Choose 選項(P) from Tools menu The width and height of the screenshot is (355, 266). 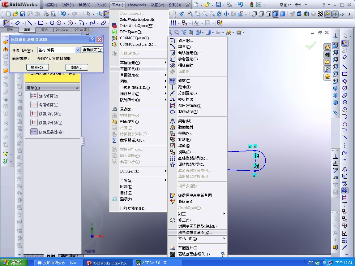pos(139,199)
